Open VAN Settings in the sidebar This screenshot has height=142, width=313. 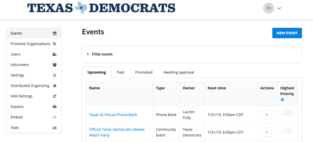[x=34, y=96]
